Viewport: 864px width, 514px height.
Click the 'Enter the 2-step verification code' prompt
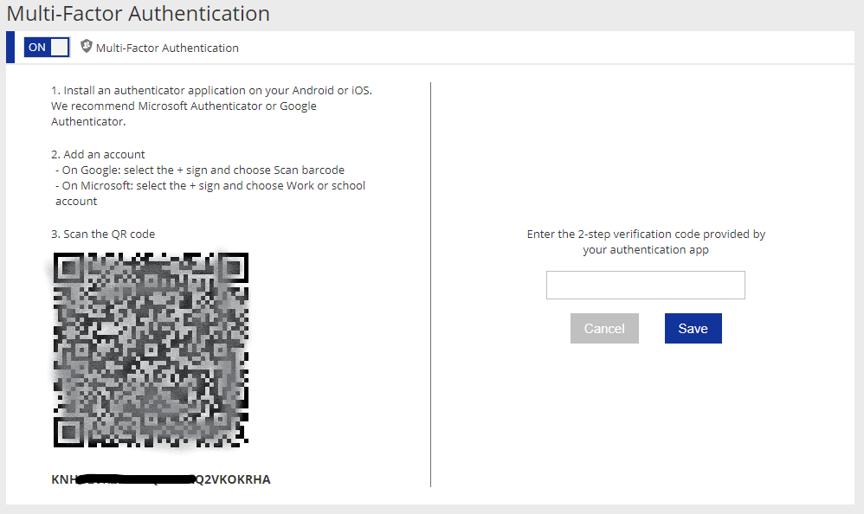pyautogui.click(x=646, y=241)
